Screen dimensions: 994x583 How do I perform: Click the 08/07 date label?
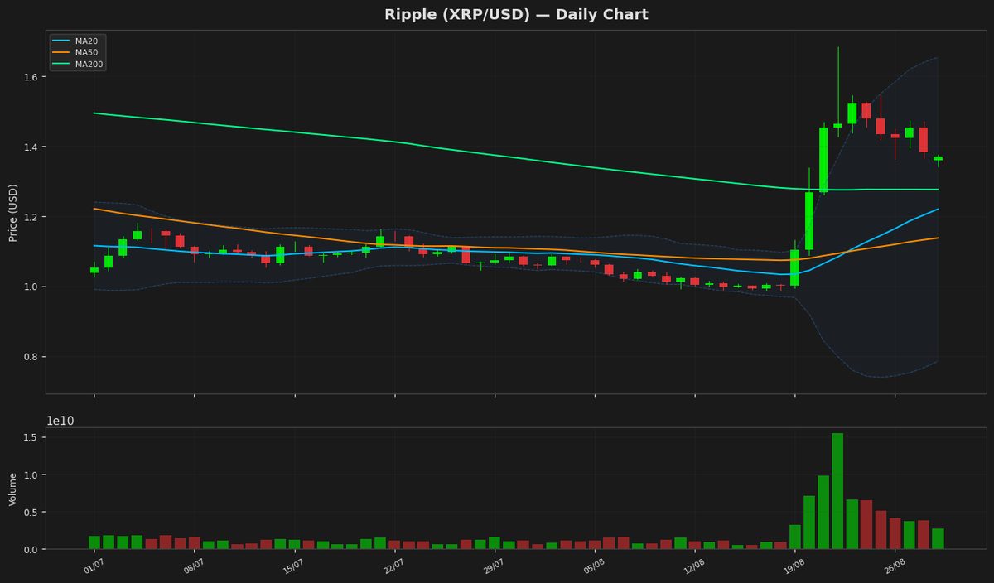click(x=194, y=566)
